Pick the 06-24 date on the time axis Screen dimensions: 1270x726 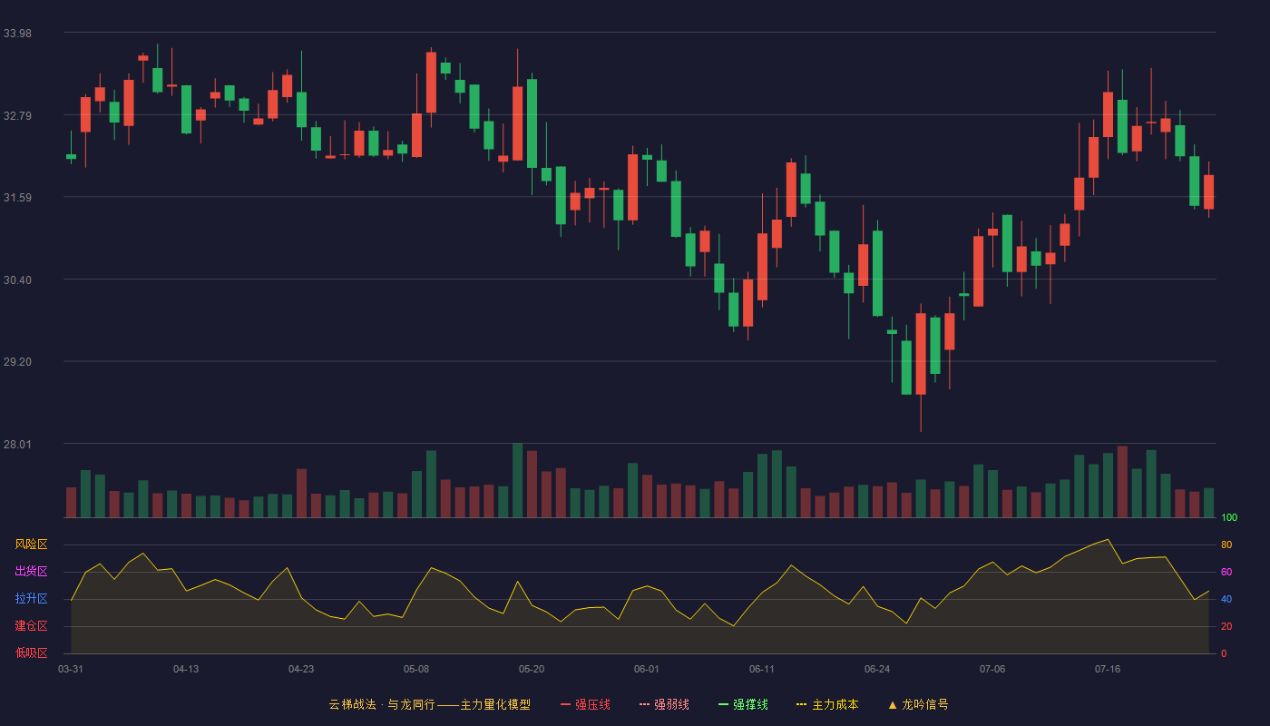click(x=877, y=669)
